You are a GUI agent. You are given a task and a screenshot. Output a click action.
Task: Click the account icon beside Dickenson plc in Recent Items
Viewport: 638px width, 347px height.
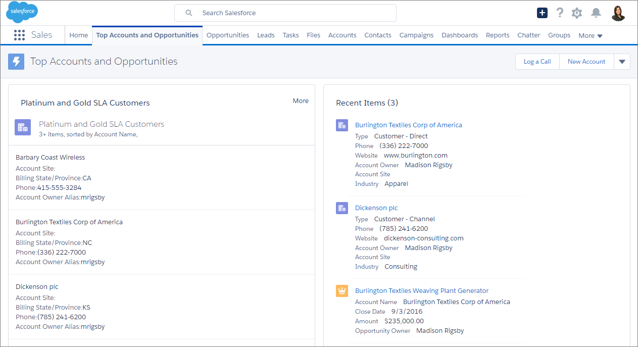pyautogui.click(x=342, y=208)
